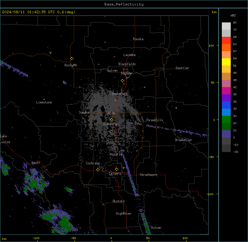
Task: Pick the red 60-65 dBZ legend swatch
Action: pyautogui.click(x=226, y=40)
